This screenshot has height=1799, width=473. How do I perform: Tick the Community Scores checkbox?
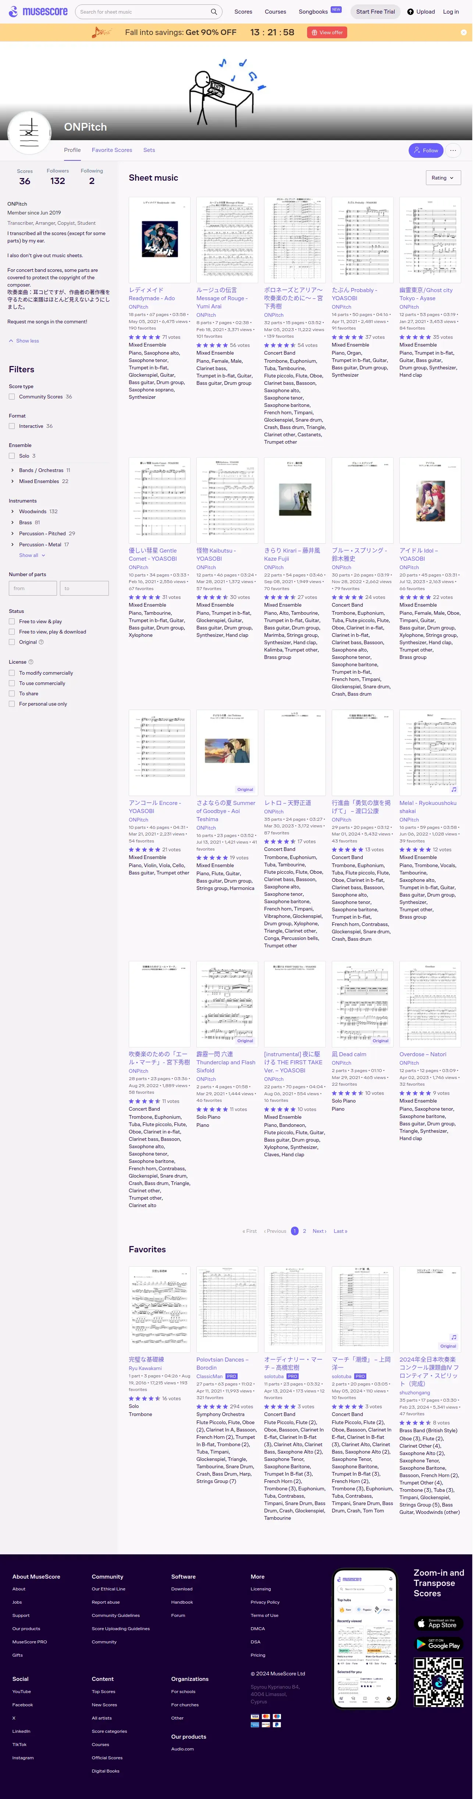click(12, 397)
